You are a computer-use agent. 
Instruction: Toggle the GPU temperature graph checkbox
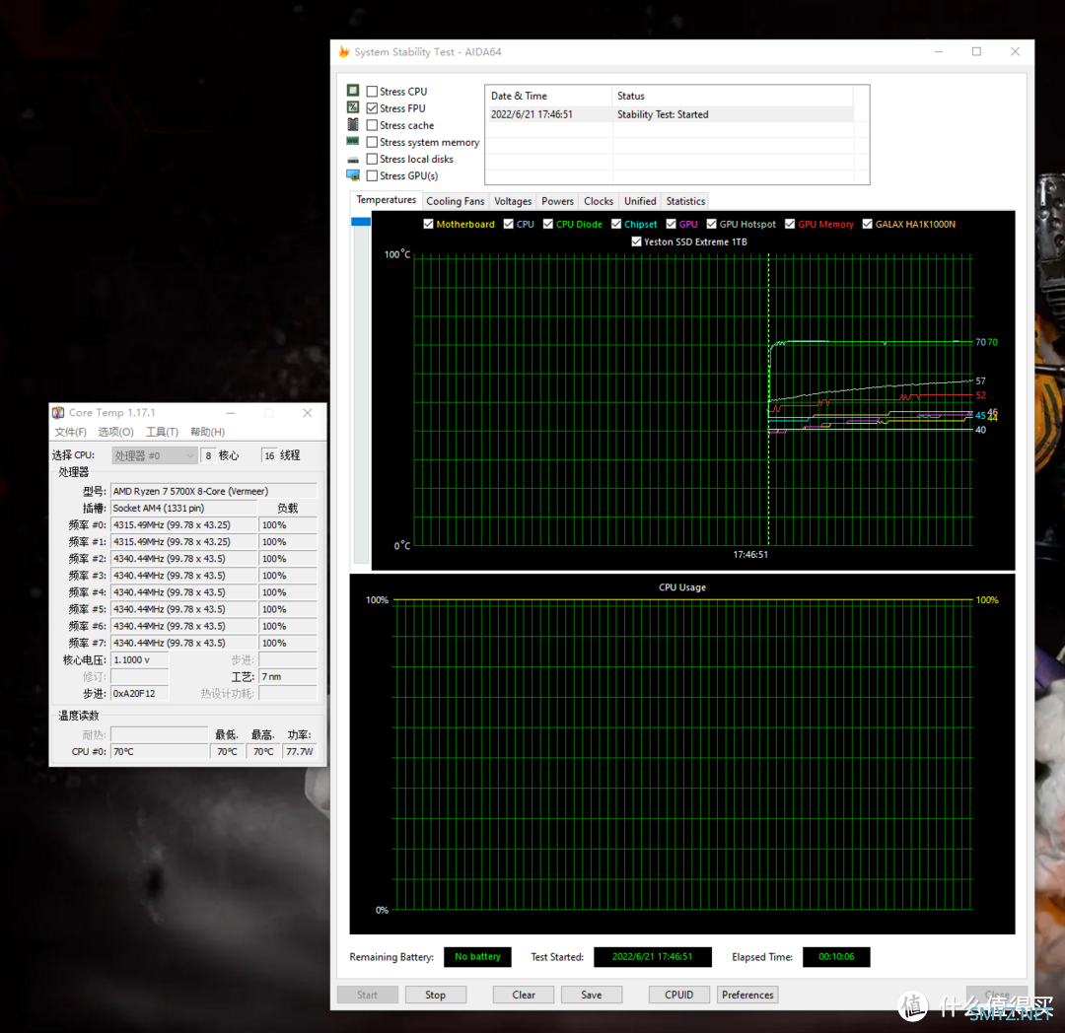(672, 224)
